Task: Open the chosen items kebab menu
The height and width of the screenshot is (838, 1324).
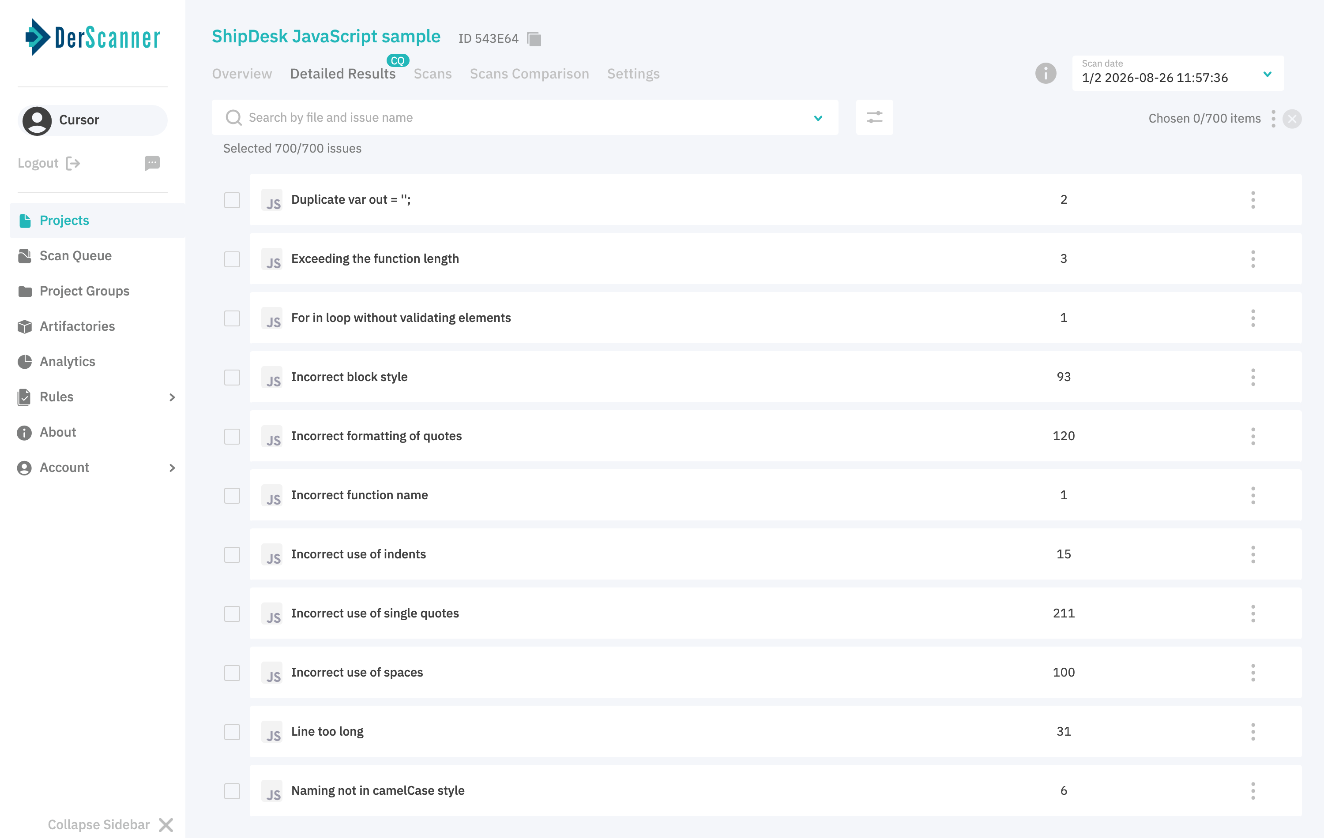Action: (x=1273, y=119)
